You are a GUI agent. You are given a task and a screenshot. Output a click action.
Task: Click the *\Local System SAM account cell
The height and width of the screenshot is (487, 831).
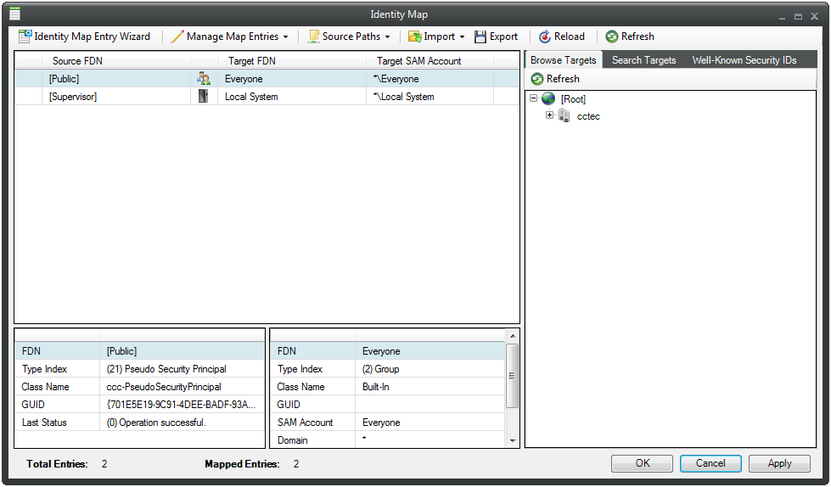click(x=430, y=97)
